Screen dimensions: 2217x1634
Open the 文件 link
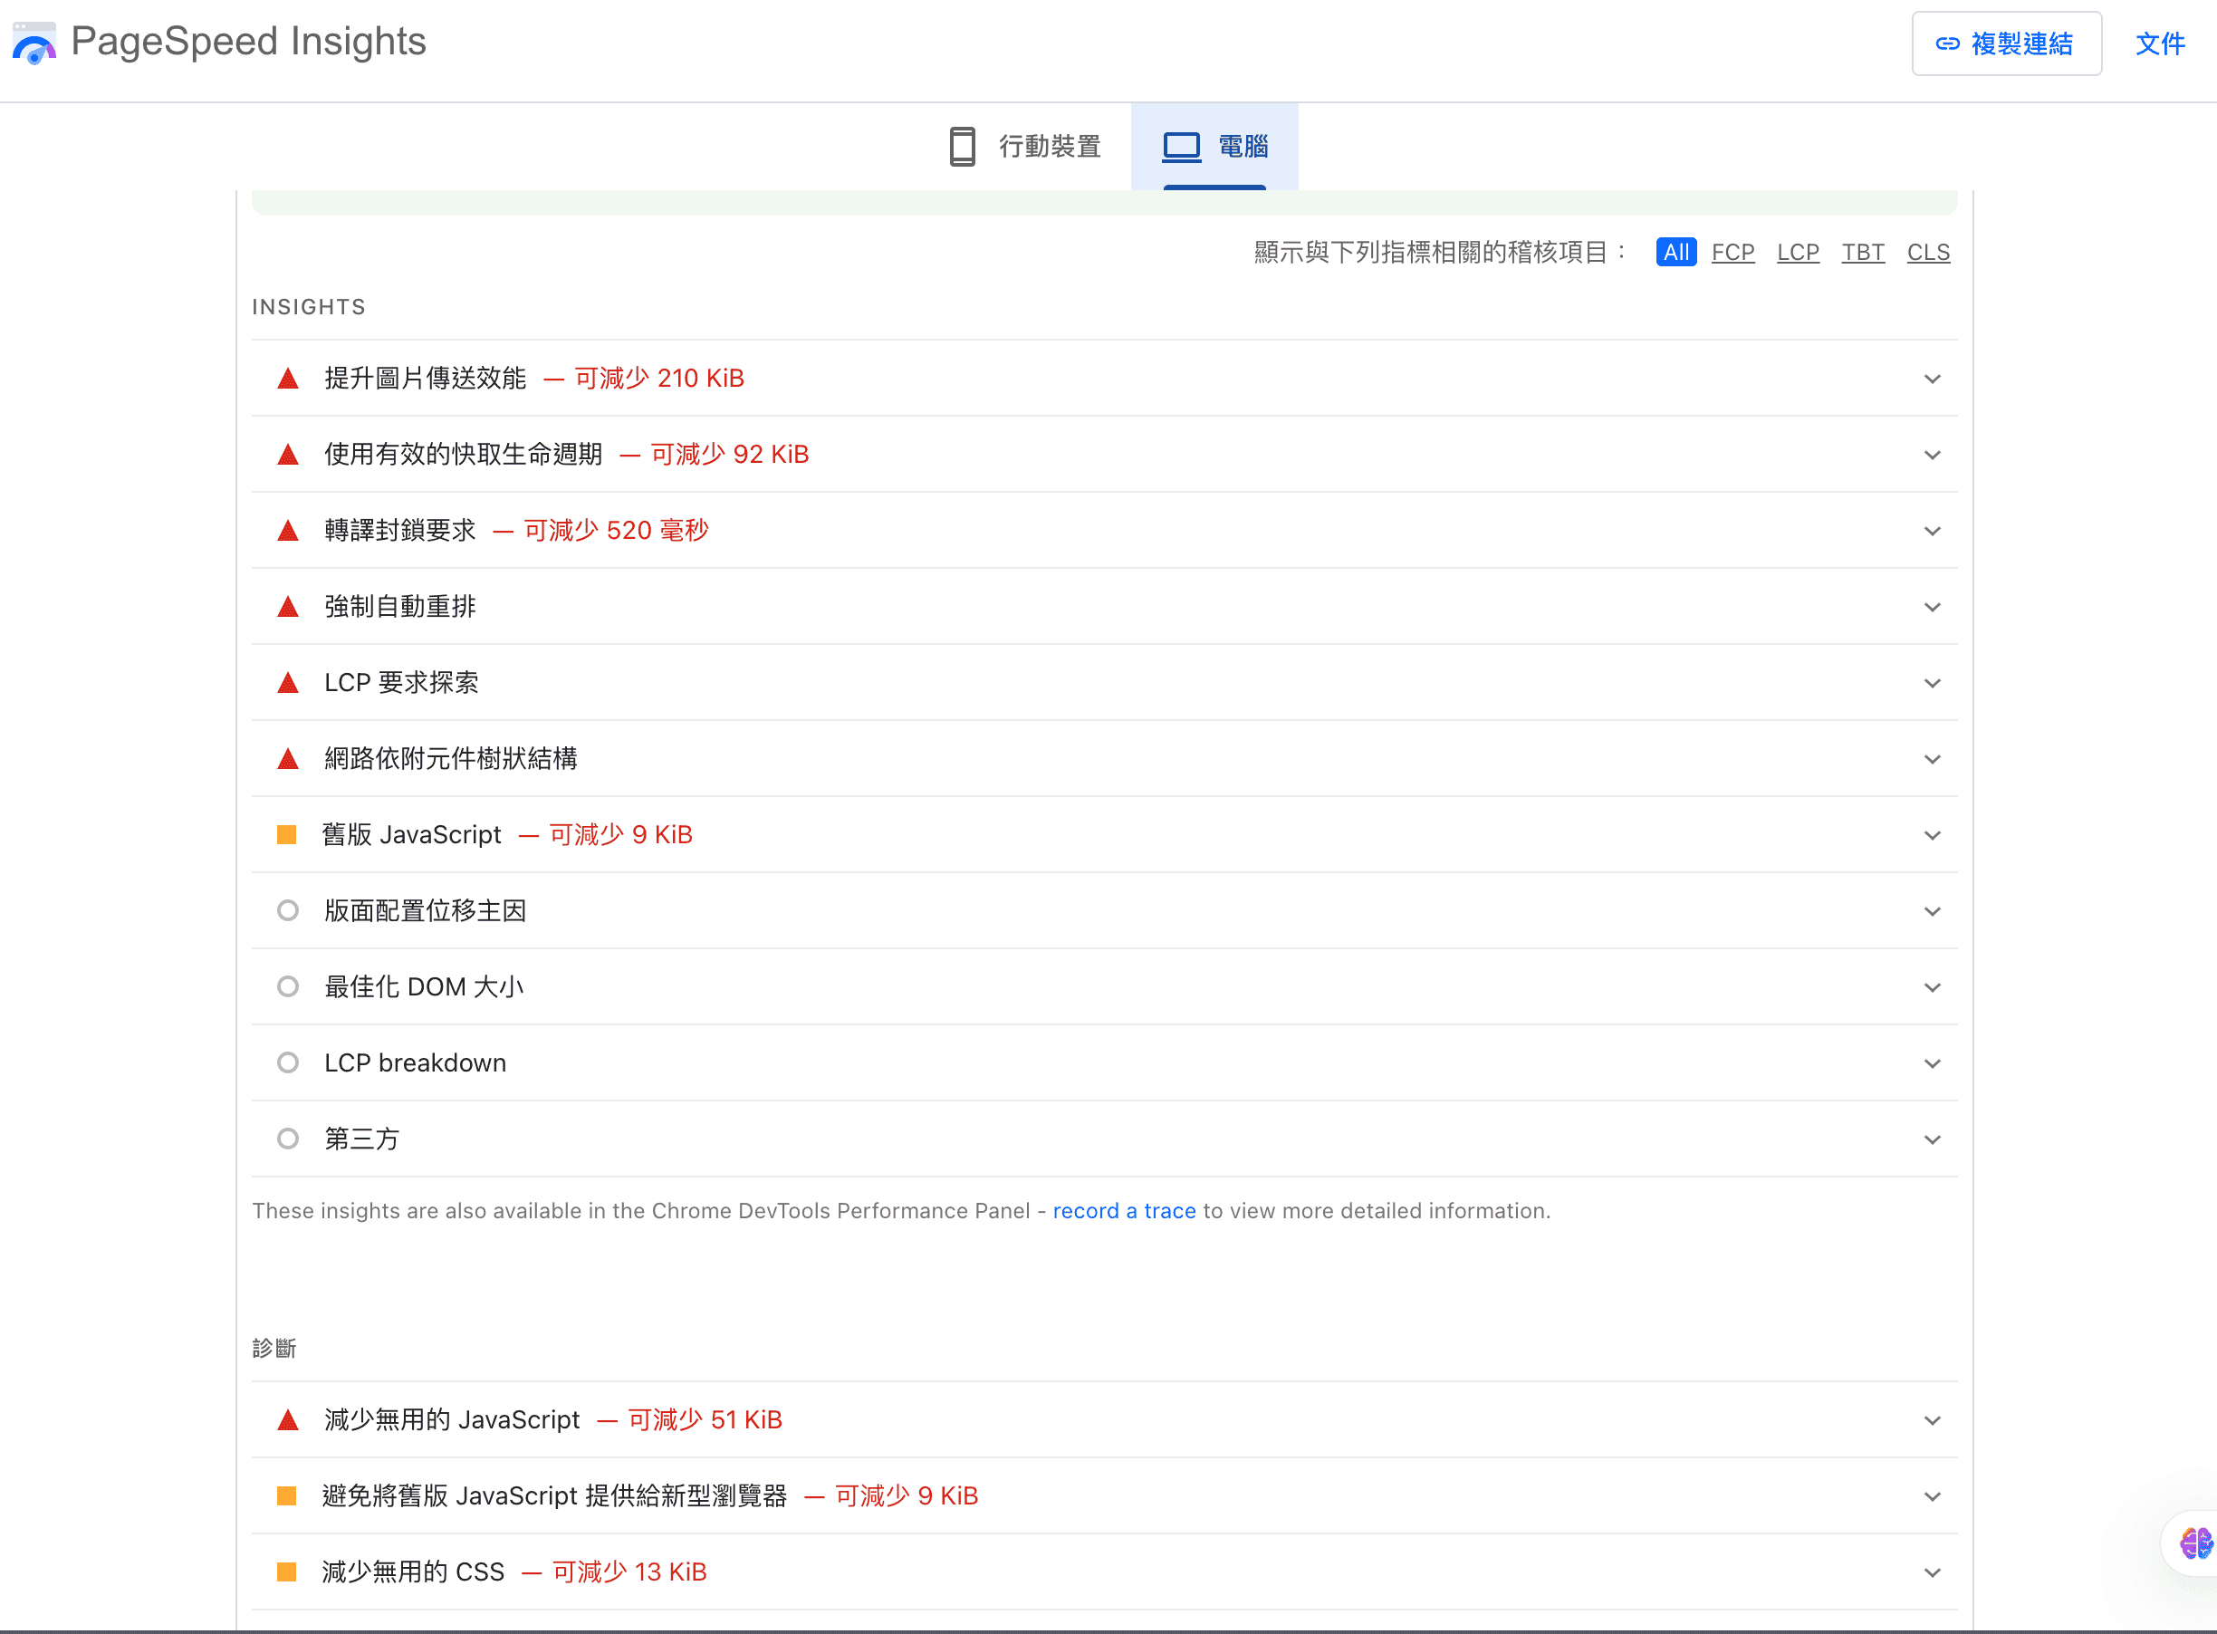2160,43
